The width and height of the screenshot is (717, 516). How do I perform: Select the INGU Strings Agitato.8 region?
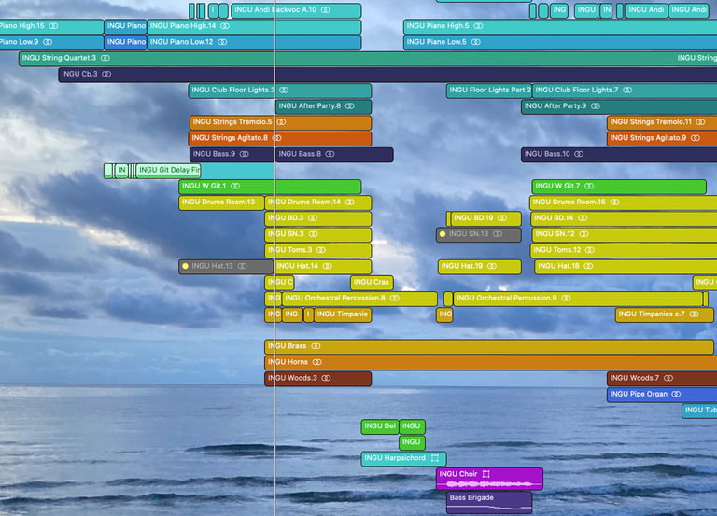coord(280,138)
